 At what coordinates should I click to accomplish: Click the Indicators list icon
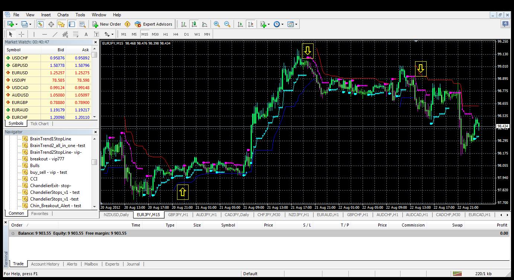point(263,24)
